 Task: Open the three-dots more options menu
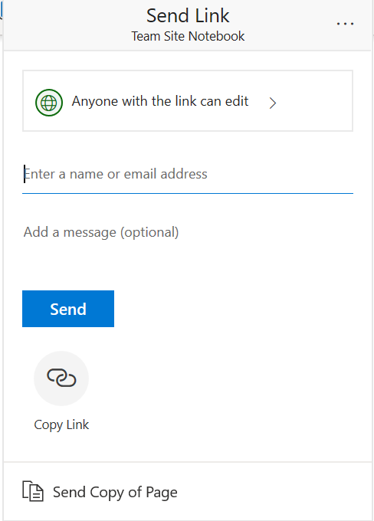coord(345,24)
